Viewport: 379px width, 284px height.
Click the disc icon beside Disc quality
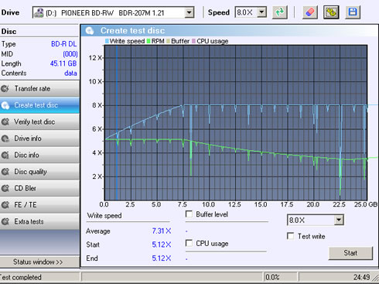pyautogui.click(x=5, y=172)
